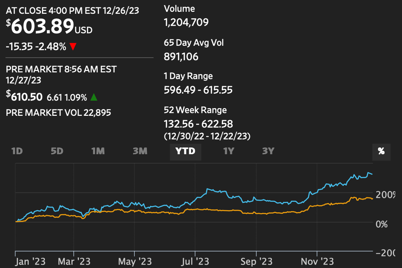The height and width of the screenshot is (268, 402).
Task: Click the green pre-market up arrow
Action: click(x=94, y=97)
